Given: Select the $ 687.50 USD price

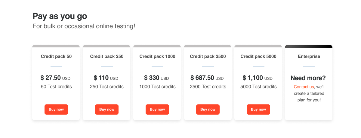Looking at the screenshot, I should pyautogui.click(x=207, y=78).
